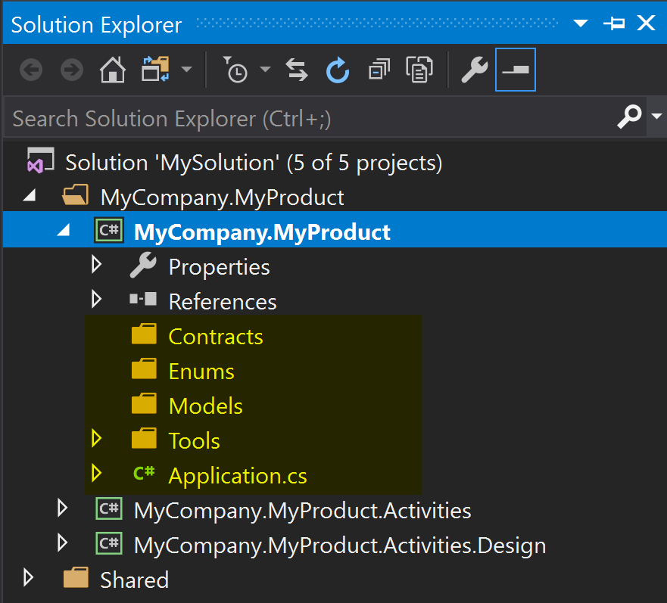Open Properties using the wrench toolbar icon

475,70
